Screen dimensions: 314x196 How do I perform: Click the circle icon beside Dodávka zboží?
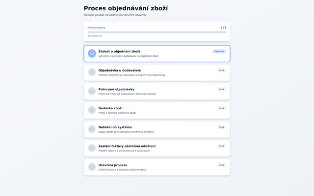click(x=92, y=110)
